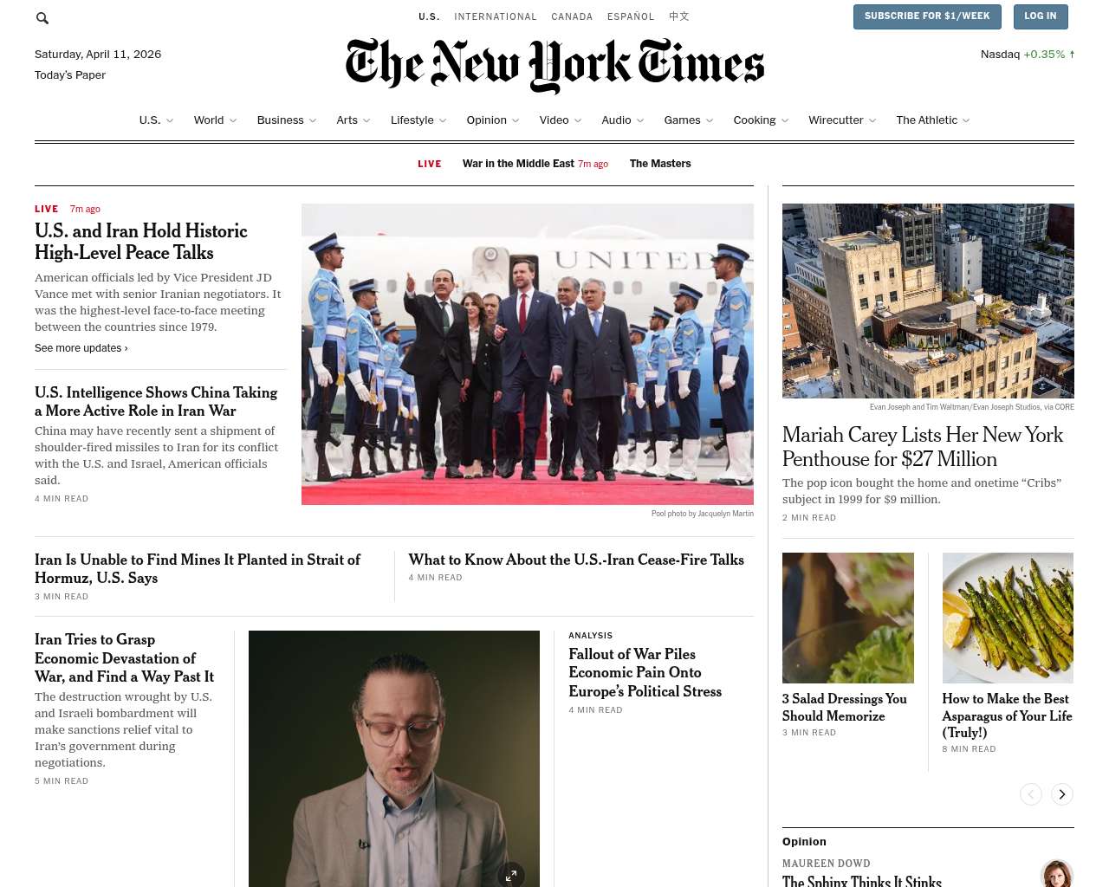The height and width of the screenshot is (887, 1109).
Task: Open Mariah Carey penthouse photo
Action: click(x=928, y=301)
